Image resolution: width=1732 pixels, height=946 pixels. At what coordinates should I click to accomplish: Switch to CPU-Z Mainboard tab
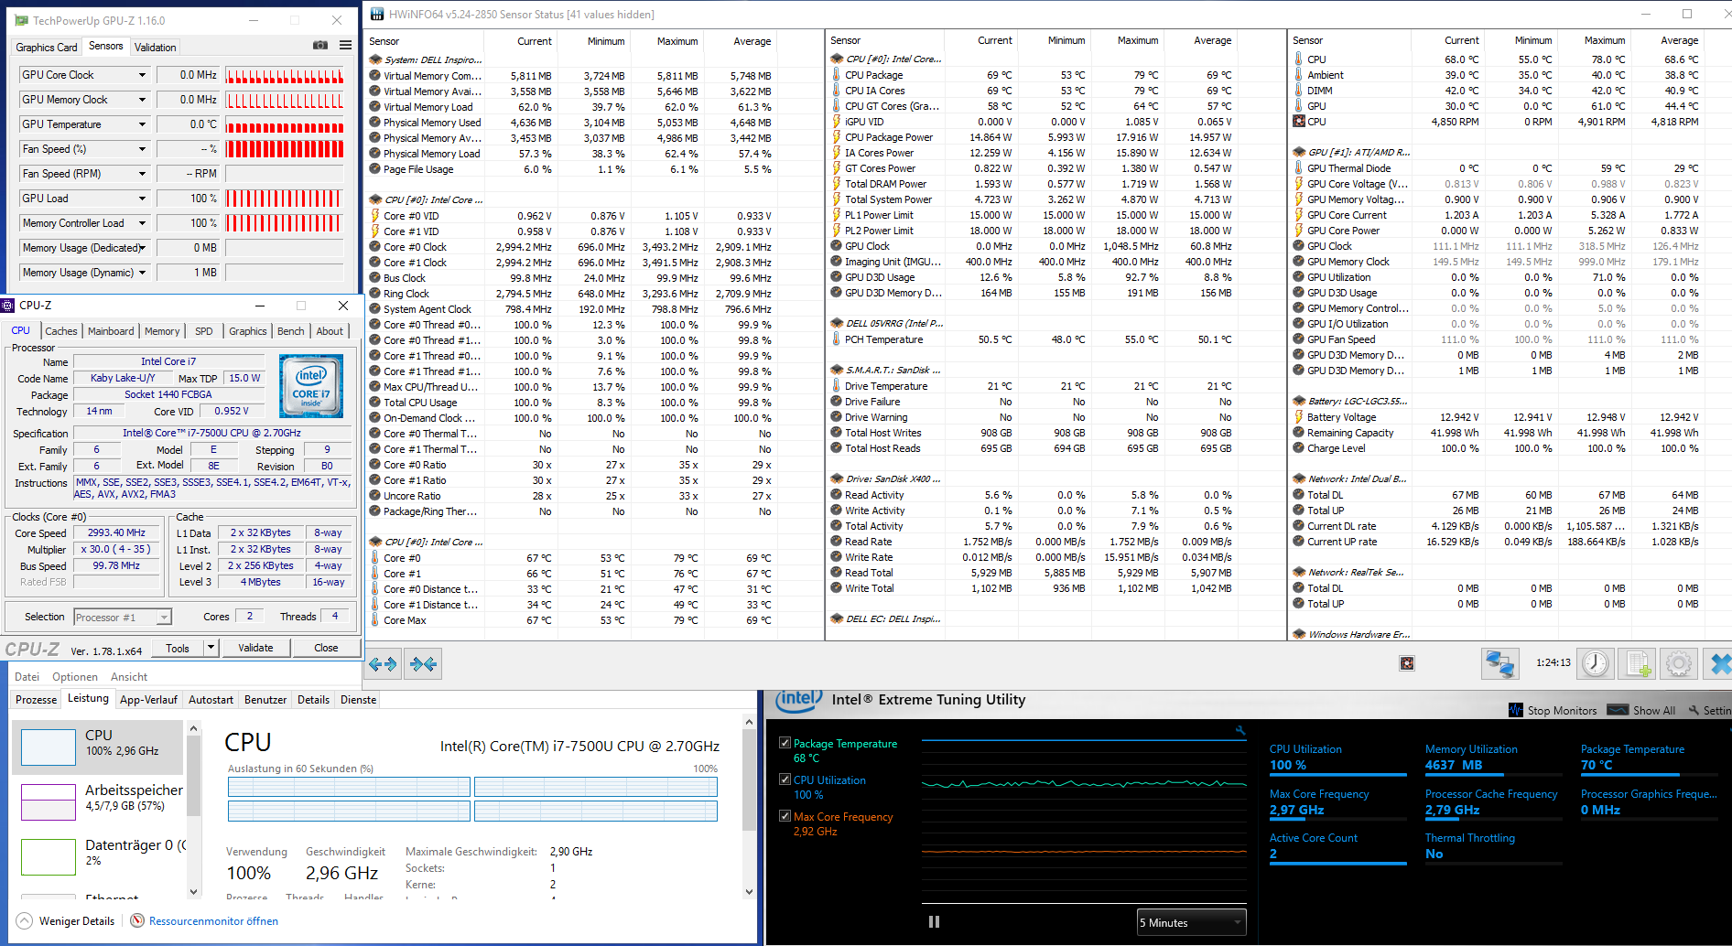111,331
